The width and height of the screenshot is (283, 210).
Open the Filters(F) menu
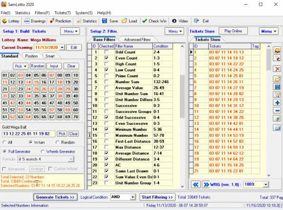point(42,13)
